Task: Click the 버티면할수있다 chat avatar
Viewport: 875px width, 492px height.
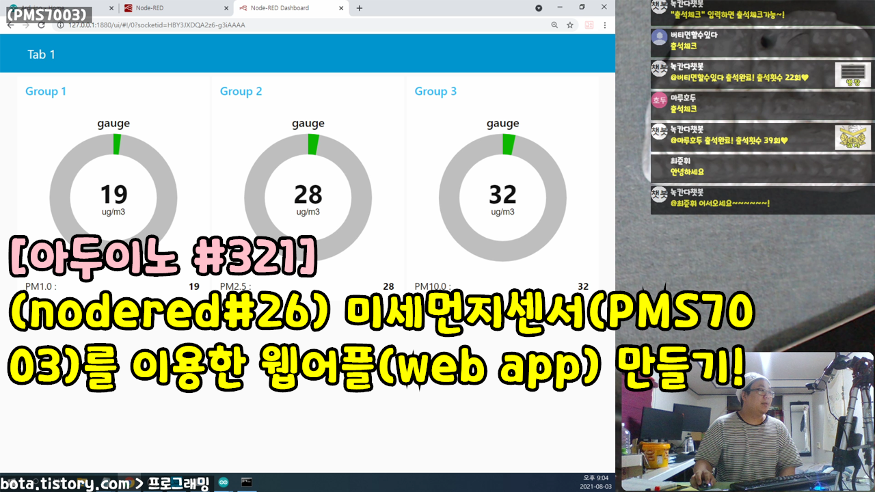Action: pos(659,38)
